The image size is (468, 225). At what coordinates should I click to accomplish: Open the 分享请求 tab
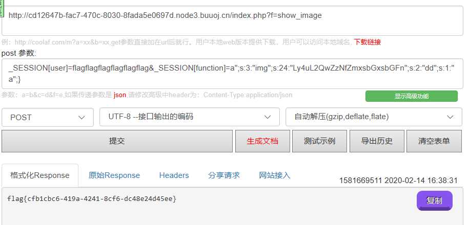coord(224,175)
